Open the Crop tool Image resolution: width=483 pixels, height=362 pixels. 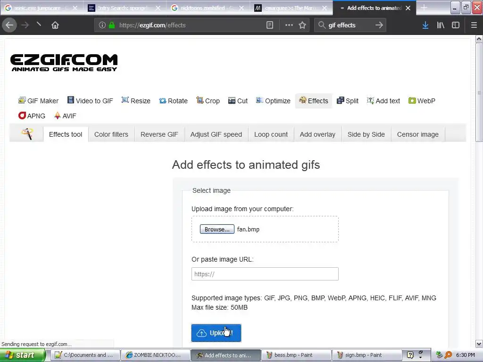(208, 101)
